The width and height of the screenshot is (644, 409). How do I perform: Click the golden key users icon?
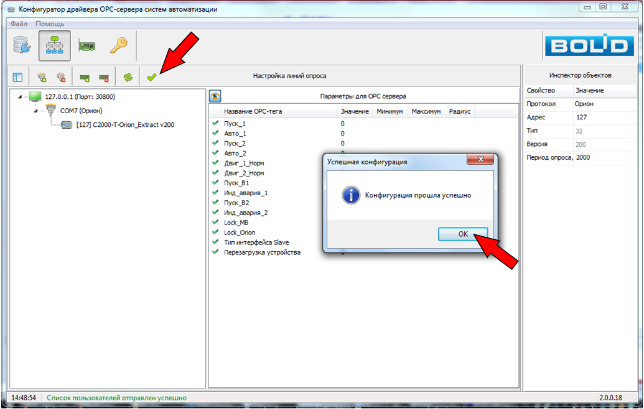[x=118, y=46]
